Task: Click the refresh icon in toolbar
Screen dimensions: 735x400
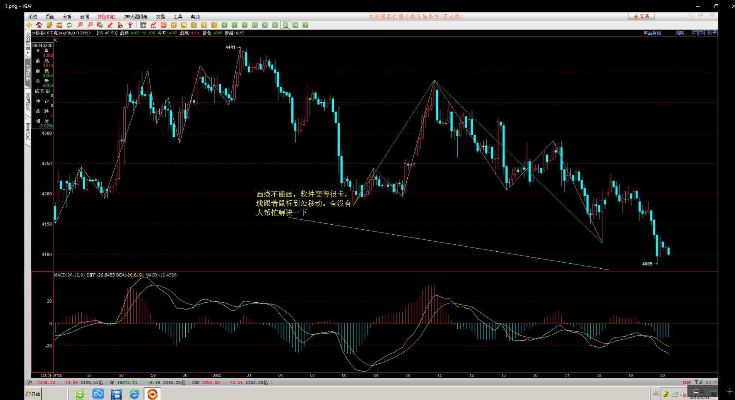Action: pos(70,25)
